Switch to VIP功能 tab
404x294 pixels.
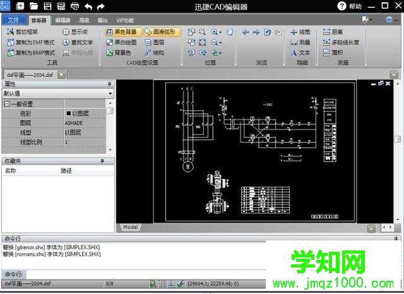[x=125, y=20]
